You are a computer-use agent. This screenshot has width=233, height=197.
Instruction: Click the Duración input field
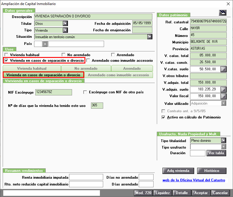tap(198, 153)
